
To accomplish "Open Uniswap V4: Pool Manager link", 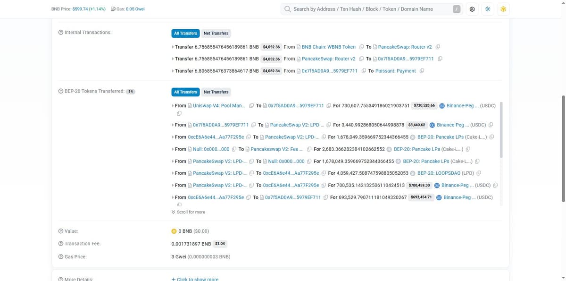I will pyautogui.click(x=219, y=106).
